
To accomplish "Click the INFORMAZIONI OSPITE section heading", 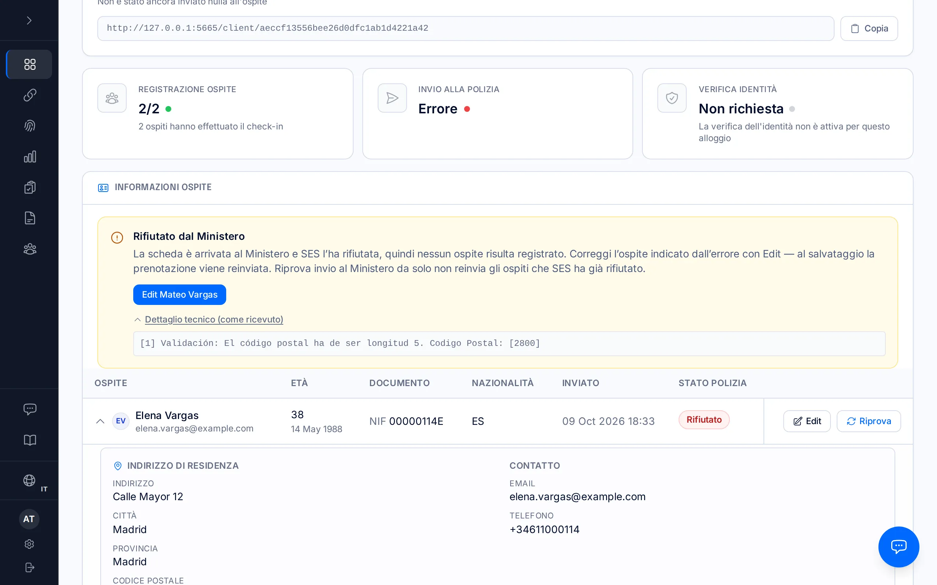I will coord(163,187).
